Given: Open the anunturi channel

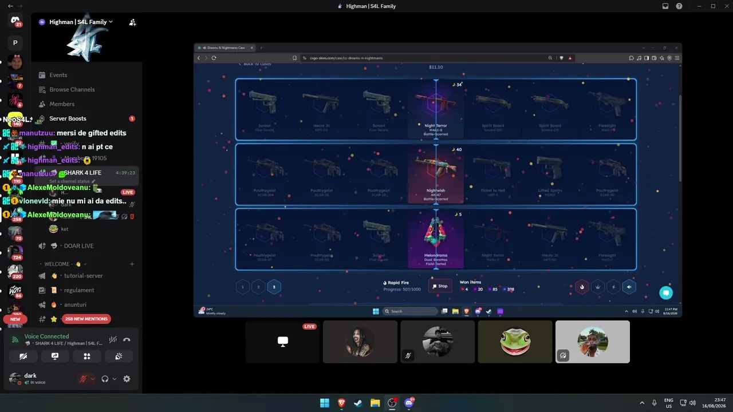Looking at the screenshot, I should click(x=74, y=305).
